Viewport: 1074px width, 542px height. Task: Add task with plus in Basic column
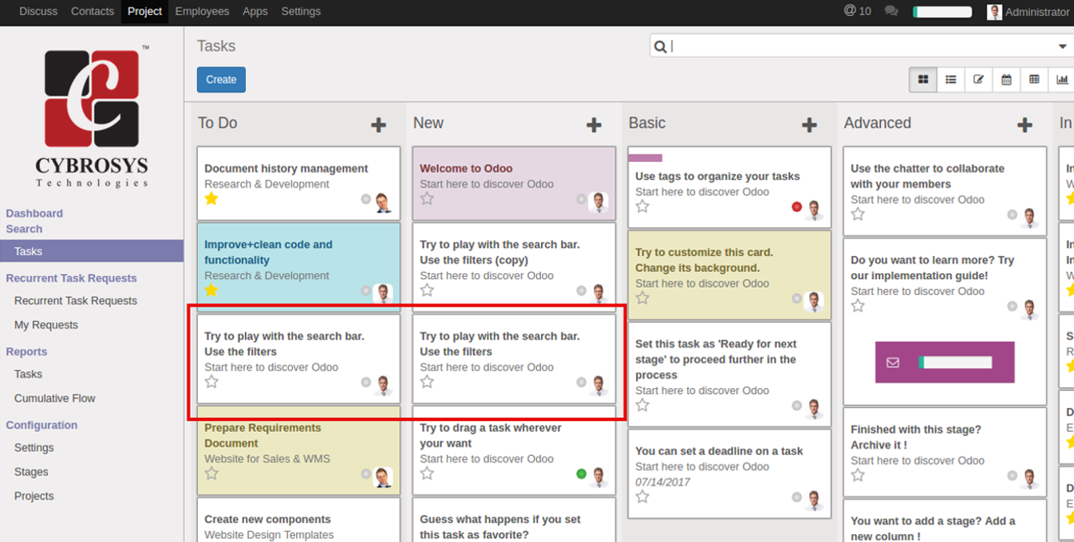(x=809, y=124)
